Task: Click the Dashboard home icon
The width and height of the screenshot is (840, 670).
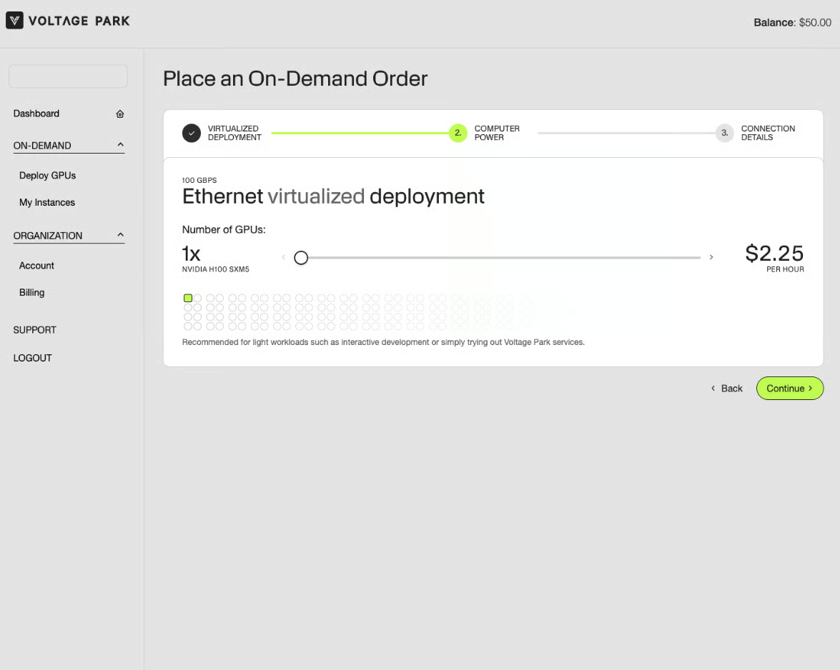Action: tap(120, 114)
